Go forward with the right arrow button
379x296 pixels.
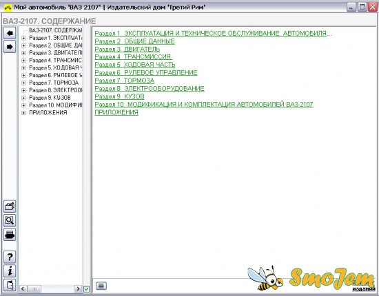pos(10,47)
